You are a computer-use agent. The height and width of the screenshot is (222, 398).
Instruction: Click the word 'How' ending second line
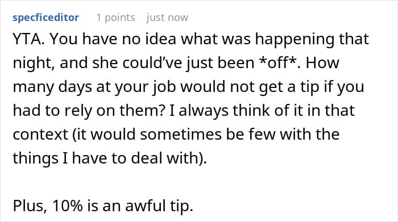point(322,63)
